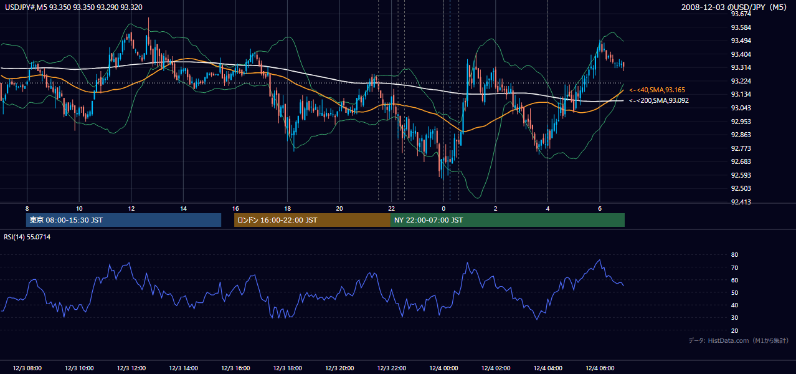
Task: Click the 93.224 price axis label
Action: [x=741, y=82]
